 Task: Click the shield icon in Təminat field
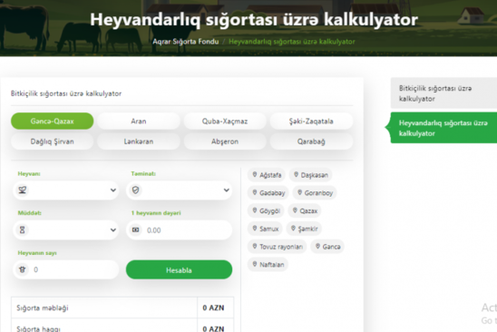click(x=136, y=190)
